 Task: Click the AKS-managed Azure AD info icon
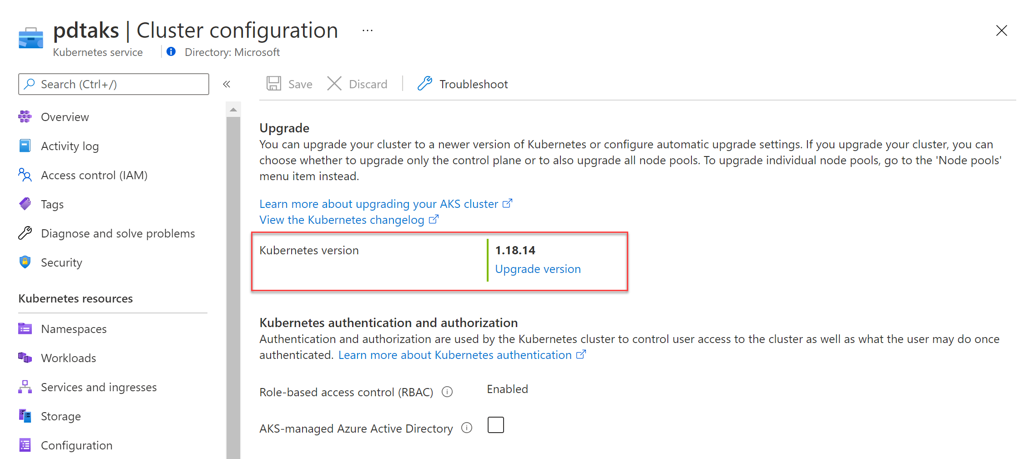tap(467, 428)
